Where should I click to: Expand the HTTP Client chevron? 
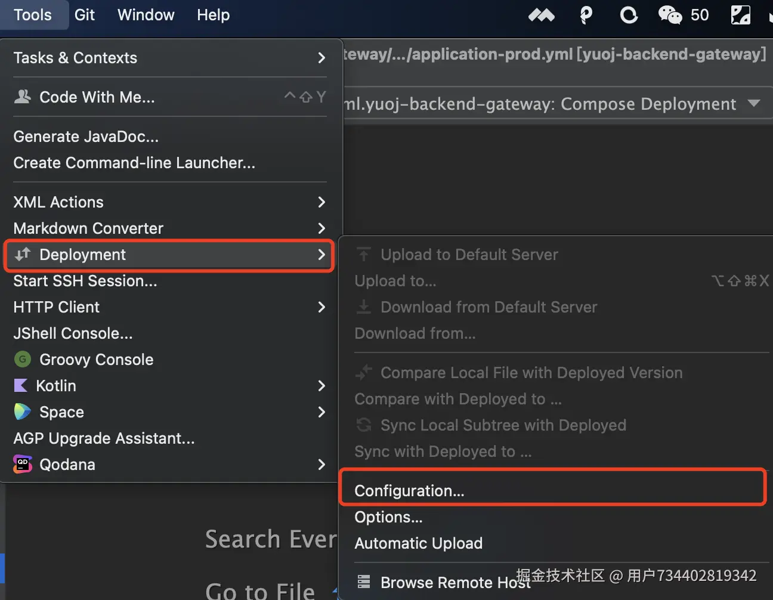coord(322,307)
